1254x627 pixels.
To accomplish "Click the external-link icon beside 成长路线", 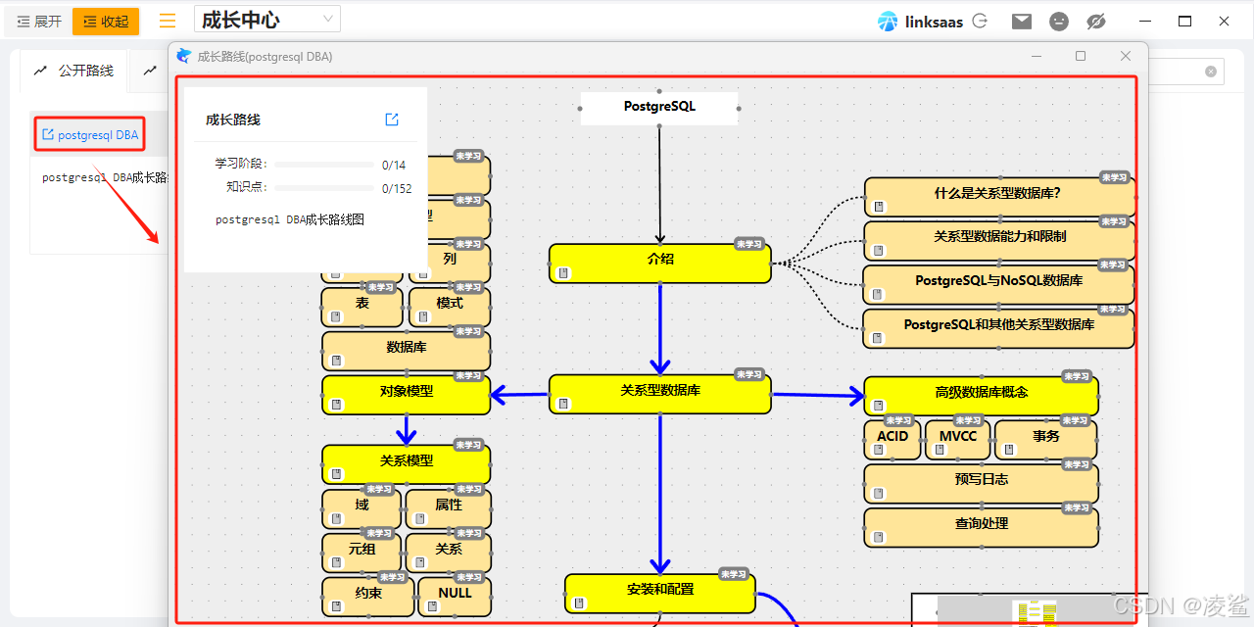I will click(x=392, y=119).
